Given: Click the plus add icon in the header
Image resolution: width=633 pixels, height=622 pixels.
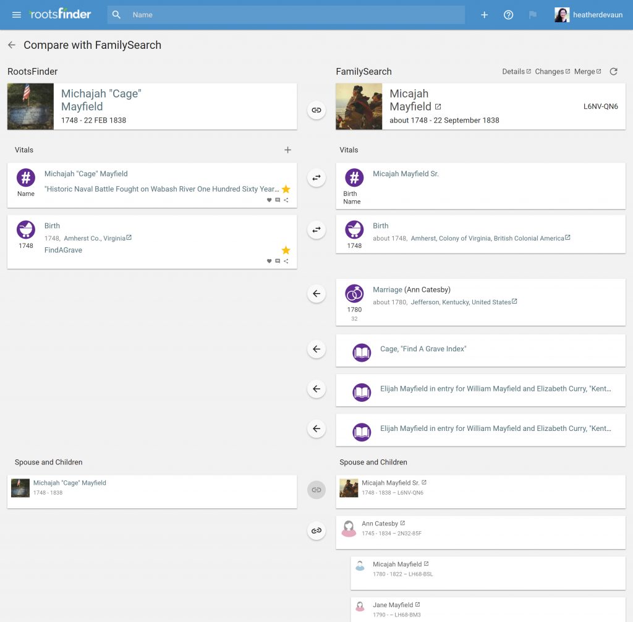Looking at the screenshot, I should coord(485,15).
